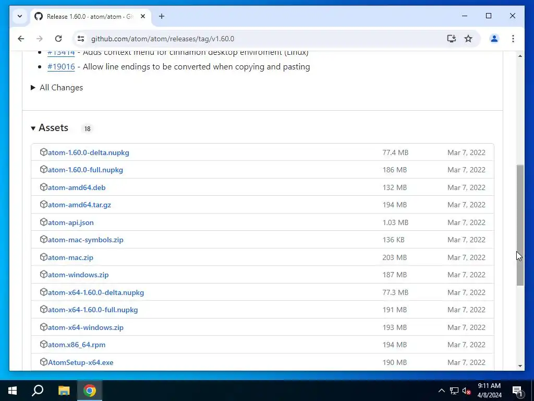The width and height of the screenshot is (534, 401).
Task: Click the 77.4 MB size text
Action: (395, 152)
